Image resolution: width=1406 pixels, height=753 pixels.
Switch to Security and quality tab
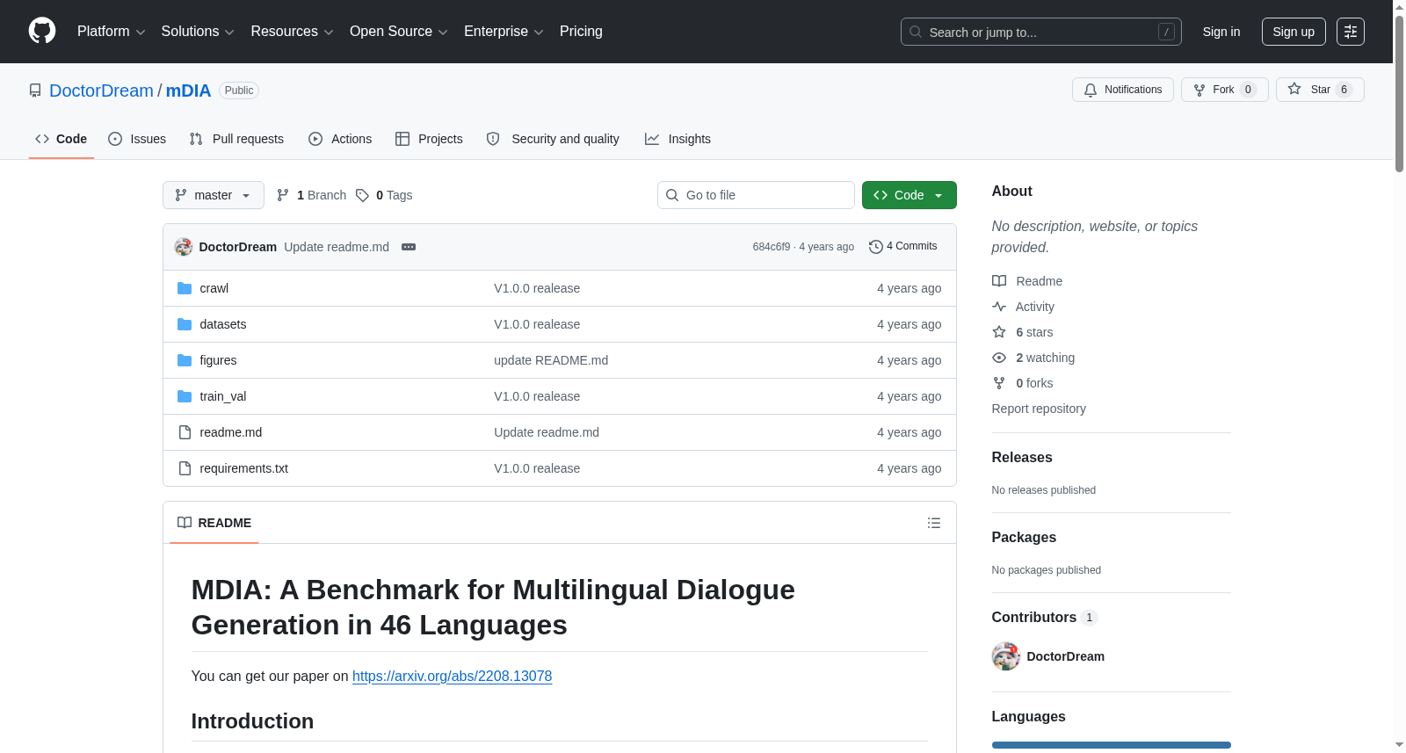(x=553, y=139)
